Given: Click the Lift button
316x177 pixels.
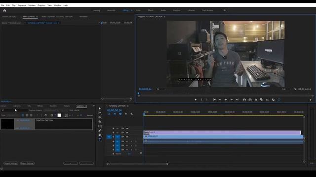Looking at the screenshot, I should pos(244,100).
